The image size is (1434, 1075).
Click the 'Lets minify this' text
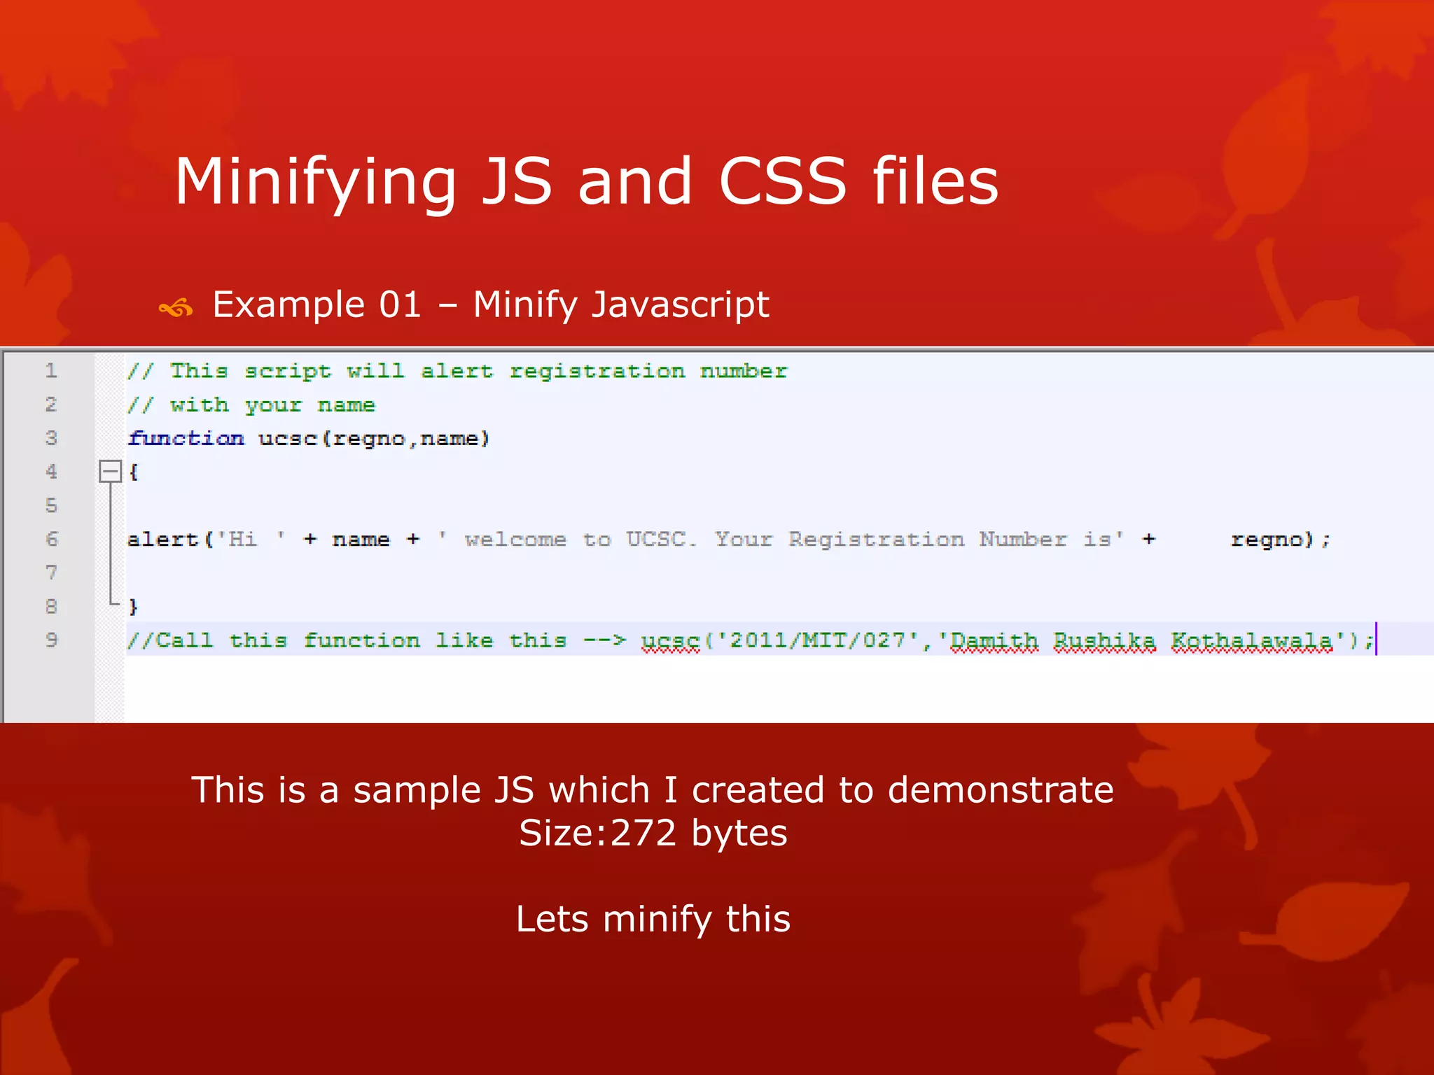653,919
